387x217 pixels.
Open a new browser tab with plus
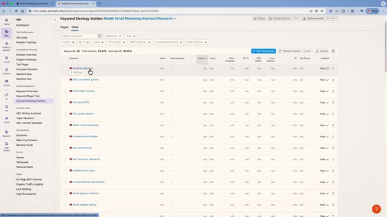coord(99,4)
